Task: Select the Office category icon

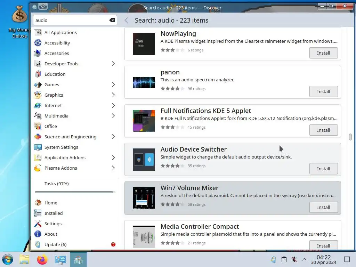Action: [x=38, y=127]
